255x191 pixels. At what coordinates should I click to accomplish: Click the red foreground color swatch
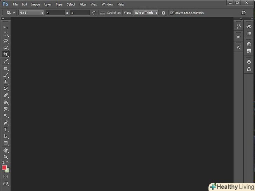tap(4, 168)
